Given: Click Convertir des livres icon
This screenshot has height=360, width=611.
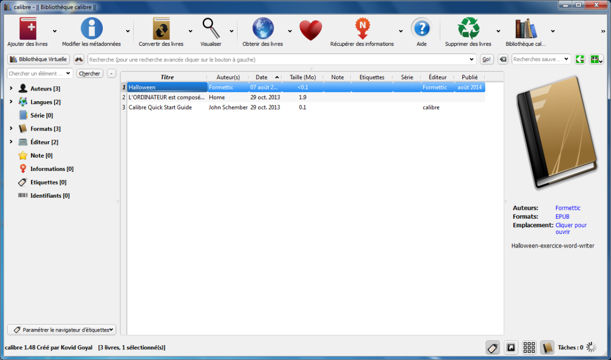Looking at the screenshot, I should click(x=161, y=28).
